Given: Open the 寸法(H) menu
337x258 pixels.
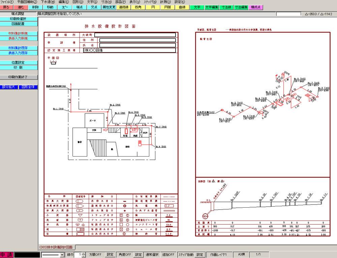Looking at the screenshot, I should click(x=106, y=2).
